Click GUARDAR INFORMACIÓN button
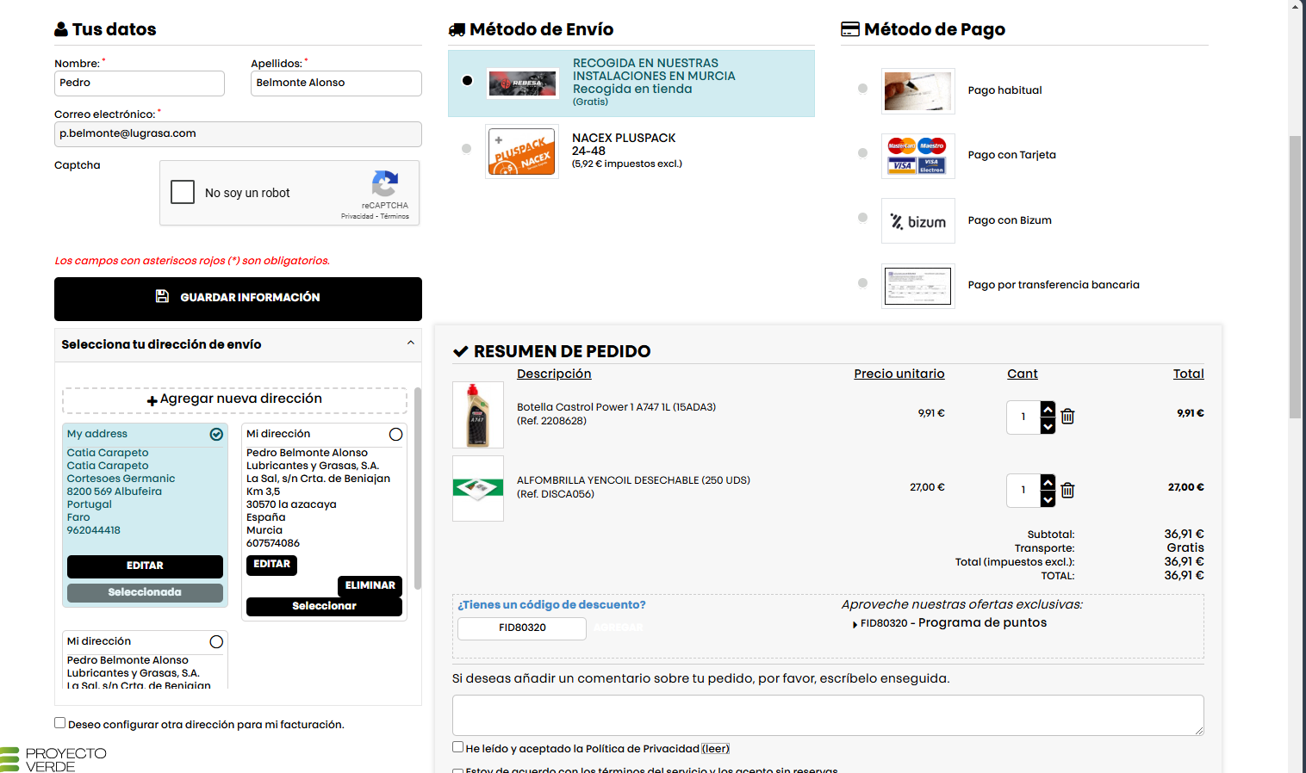Screen dimensions: 1306x773 point(238,299)
